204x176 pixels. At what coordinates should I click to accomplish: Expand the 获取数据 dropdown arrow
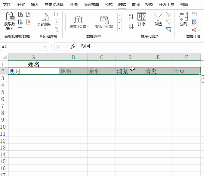[x=12, y=28]
